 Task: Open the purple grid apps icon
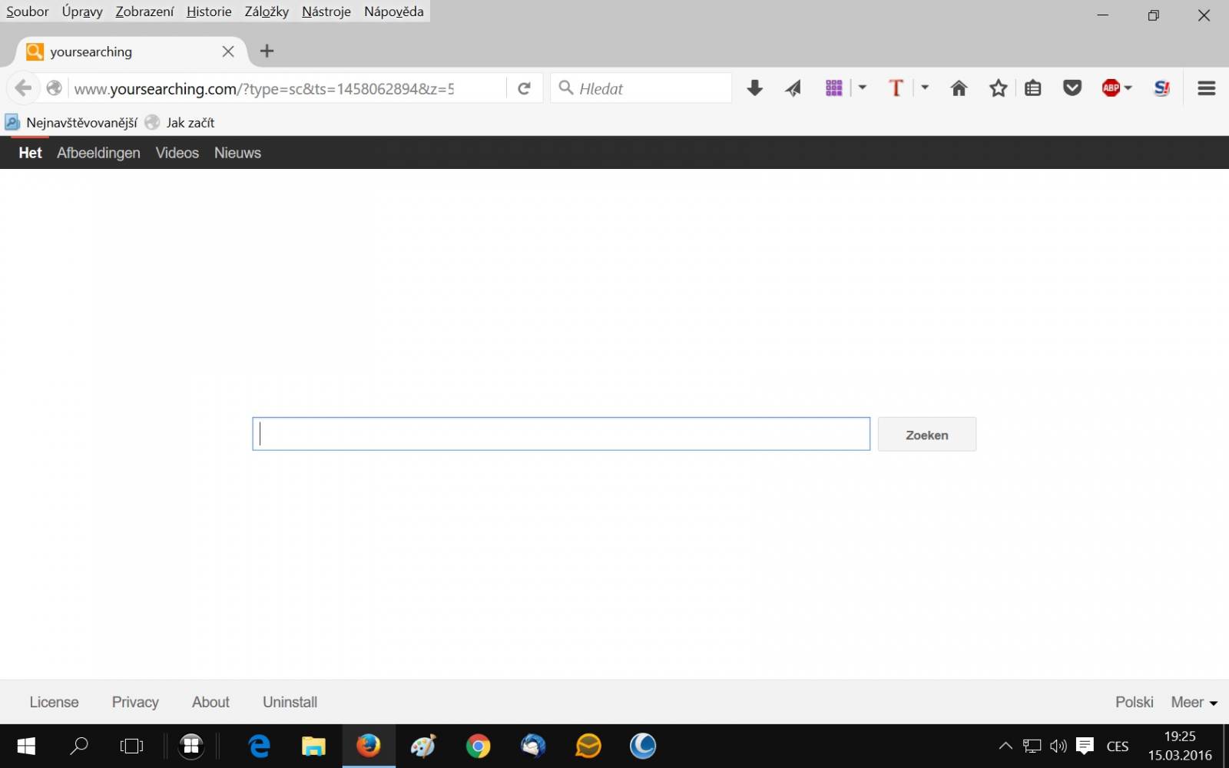pos(834,88)
